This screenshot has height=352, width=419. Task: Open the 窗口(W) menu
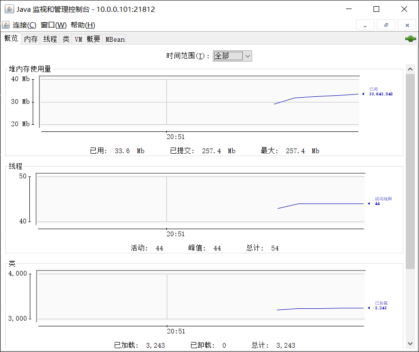tap(54, 25)
